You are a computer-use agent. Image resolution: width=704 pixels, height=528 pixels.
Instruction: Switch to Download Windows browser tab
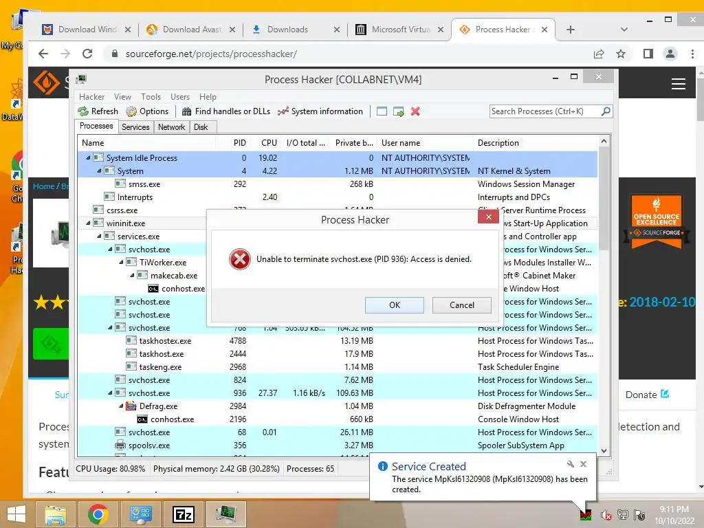(86, 30)
